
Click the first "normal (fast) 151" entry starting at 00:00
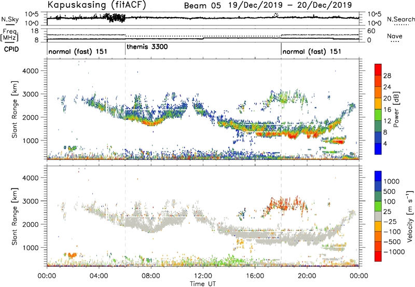[78, 51]
